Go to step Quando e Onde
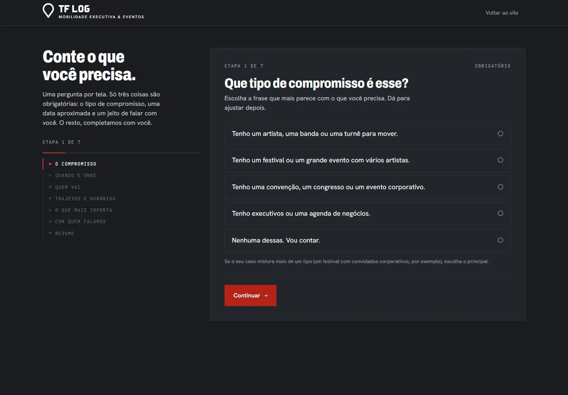This screenshot has width=568, height=395. 75,175
